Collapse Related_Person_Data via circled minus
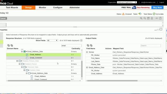The image size is (167, 94). tap(17, 61)
